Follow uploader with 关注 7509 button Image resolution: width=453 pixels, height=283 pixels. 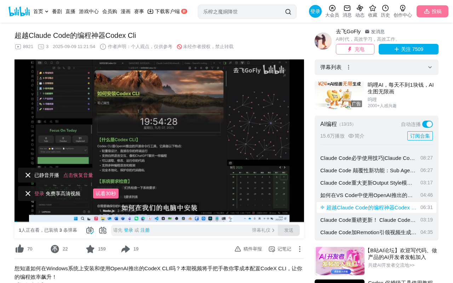[x=408, y=49]
